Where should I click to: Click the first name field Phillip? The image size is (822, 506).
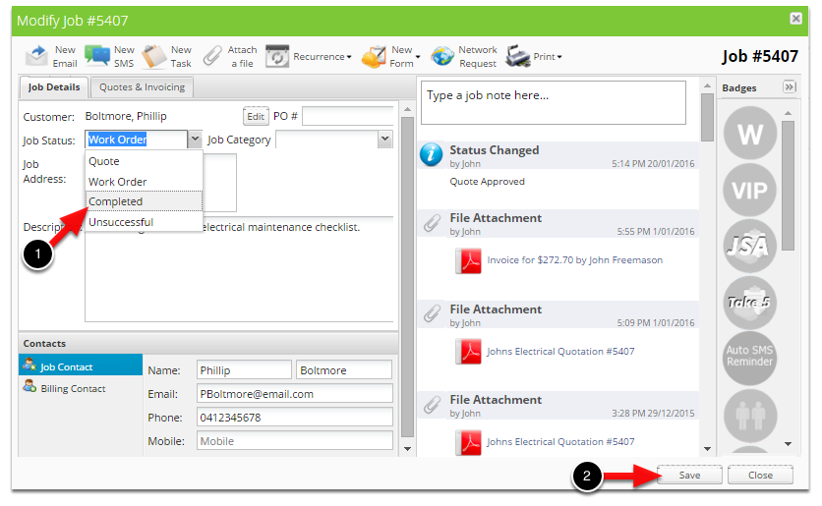[244, 369]
